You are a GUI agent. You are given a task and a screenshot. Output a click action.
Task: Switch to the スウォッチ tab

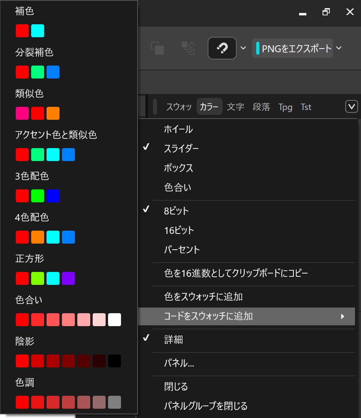180,107
